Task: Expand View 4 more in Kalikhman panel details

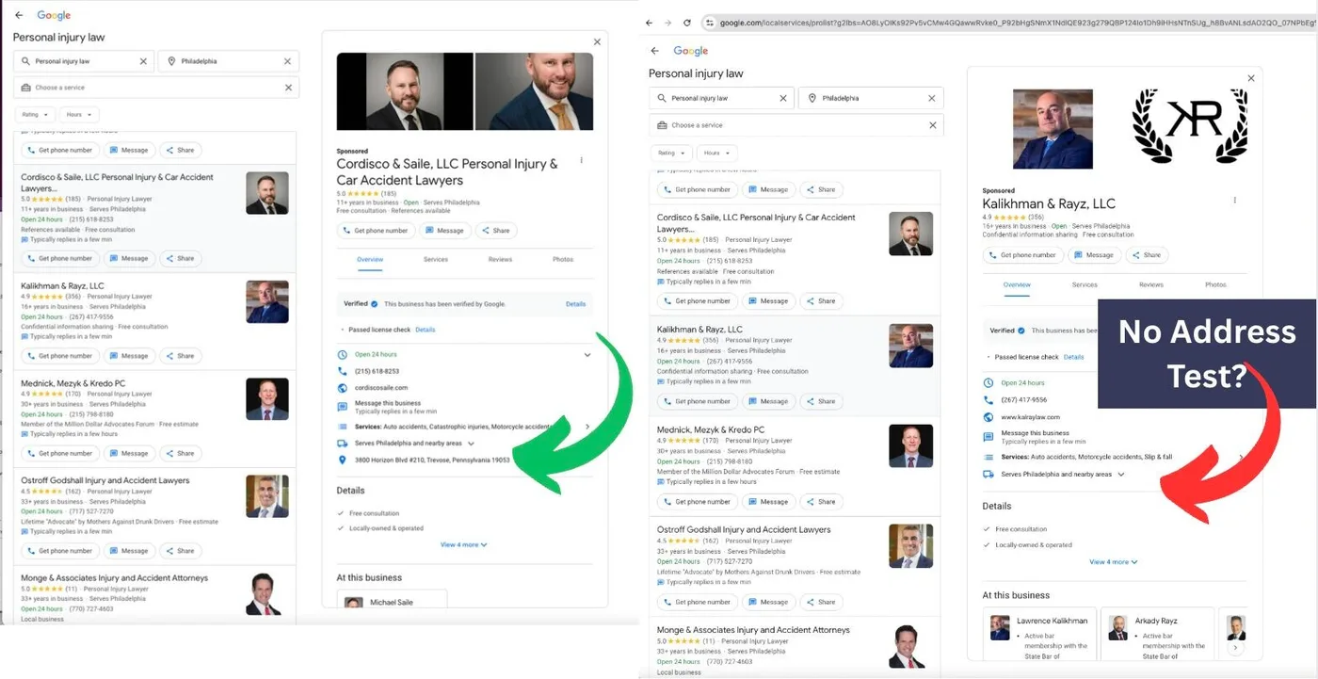Action: [1114, 562]
